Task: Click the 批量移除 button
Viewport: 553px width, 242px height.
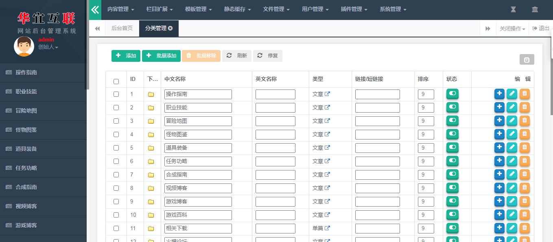Action: 201,56
